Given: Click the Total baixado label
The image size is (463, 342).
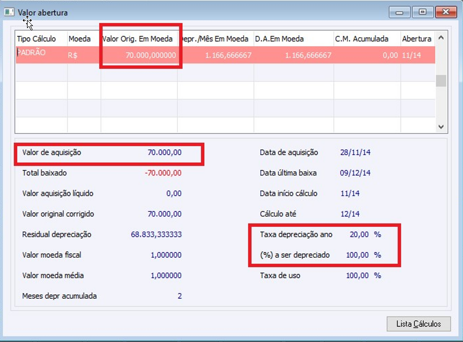Looking at the screenshot, I should 45,173.
